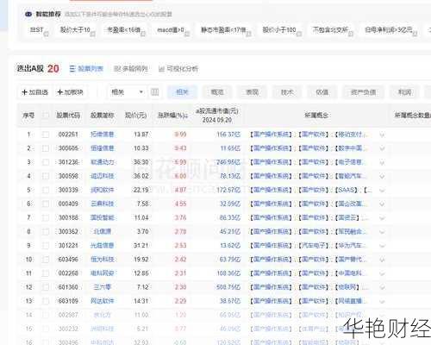The image size is (431, 345).
Task: Click the a股流通市值(元) column header
Action: pos(217,116)
